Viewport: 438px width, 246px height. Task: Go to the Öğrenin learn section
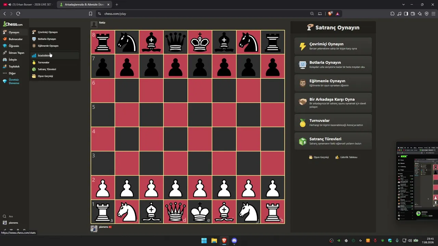click(14, 46)
